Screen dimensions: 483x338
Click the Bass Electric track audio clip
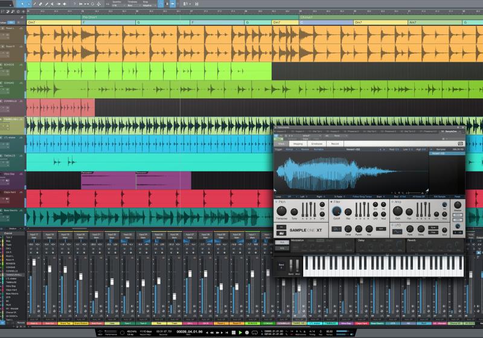(x=149, y=217)
